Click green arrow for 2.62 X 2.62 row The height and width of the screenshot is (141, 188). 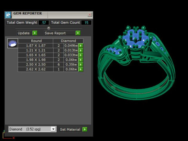(x=81, y=69)
